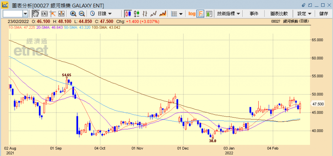Toggle the log scale button
The image size is (333, 156).
click(192, 14)
